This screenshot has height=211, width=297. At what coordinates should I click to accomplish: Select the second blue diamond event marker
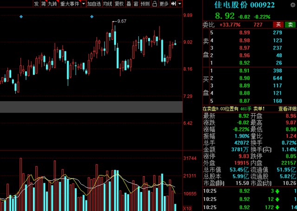coord(92,17)
